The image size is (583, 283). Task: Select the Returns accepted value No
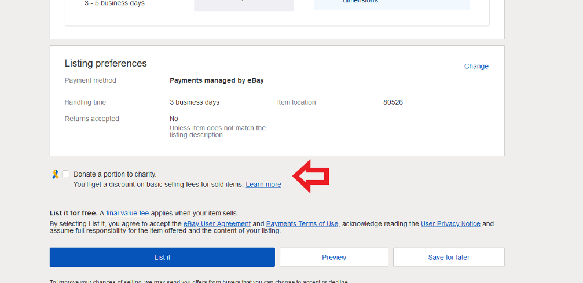tap(174, 119)
